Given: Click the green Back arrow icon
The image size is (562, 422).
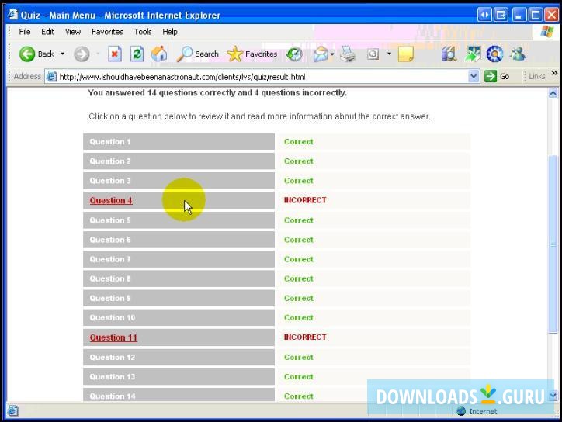Looking at the screenshot, I should 27,54.
